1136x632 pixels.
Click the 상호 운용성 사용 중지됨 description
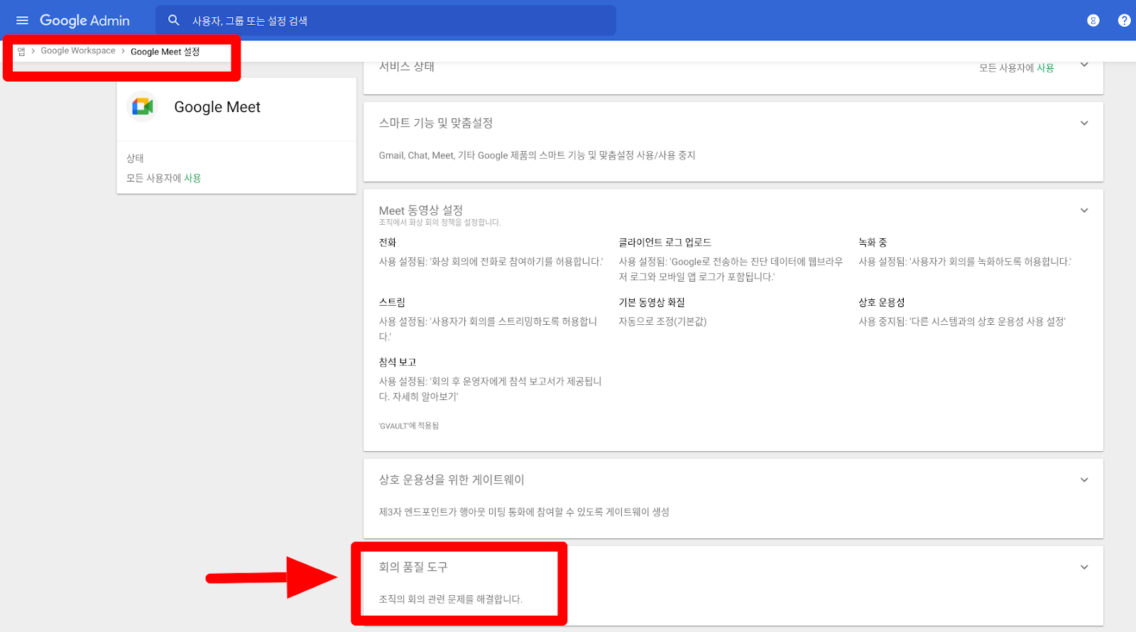(962, 321)
